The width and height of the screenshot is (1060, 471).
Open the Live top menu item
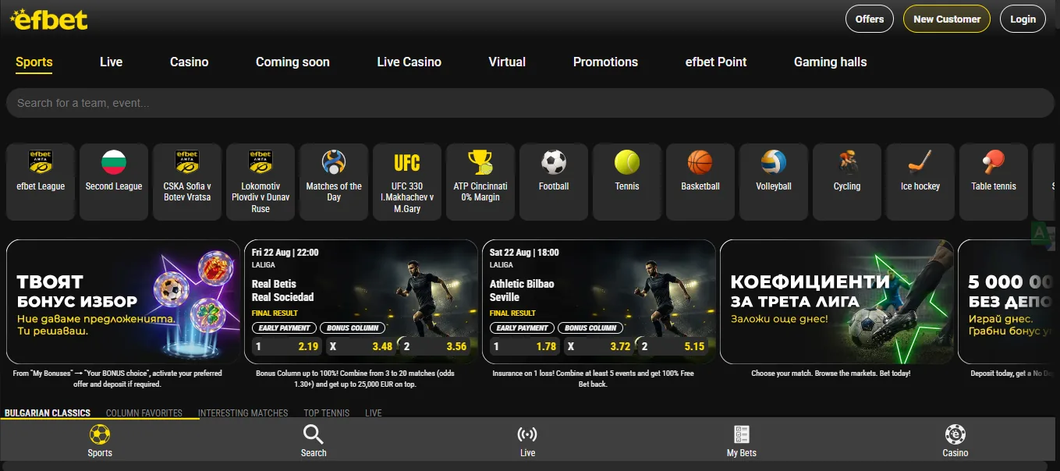coord(111,62)
